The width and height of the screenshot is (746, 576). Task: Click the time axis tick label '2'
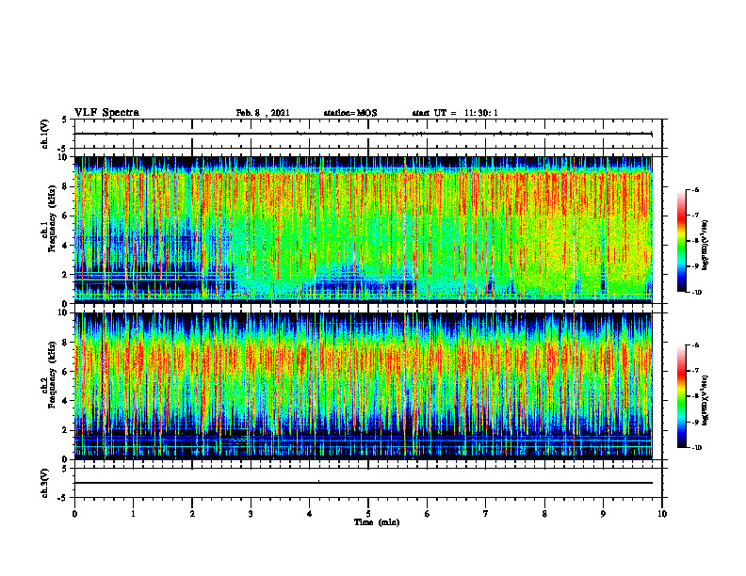(x=192, y=514)
